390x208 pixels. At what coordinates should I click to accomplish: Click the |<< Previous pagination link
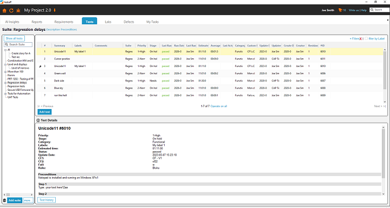pos(45,106)
